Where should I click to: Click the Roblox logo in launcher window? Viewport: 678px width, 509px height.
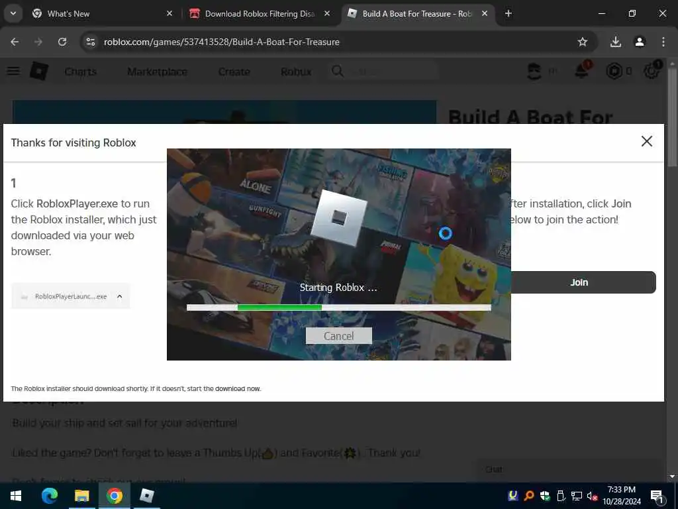click(339, 217)
